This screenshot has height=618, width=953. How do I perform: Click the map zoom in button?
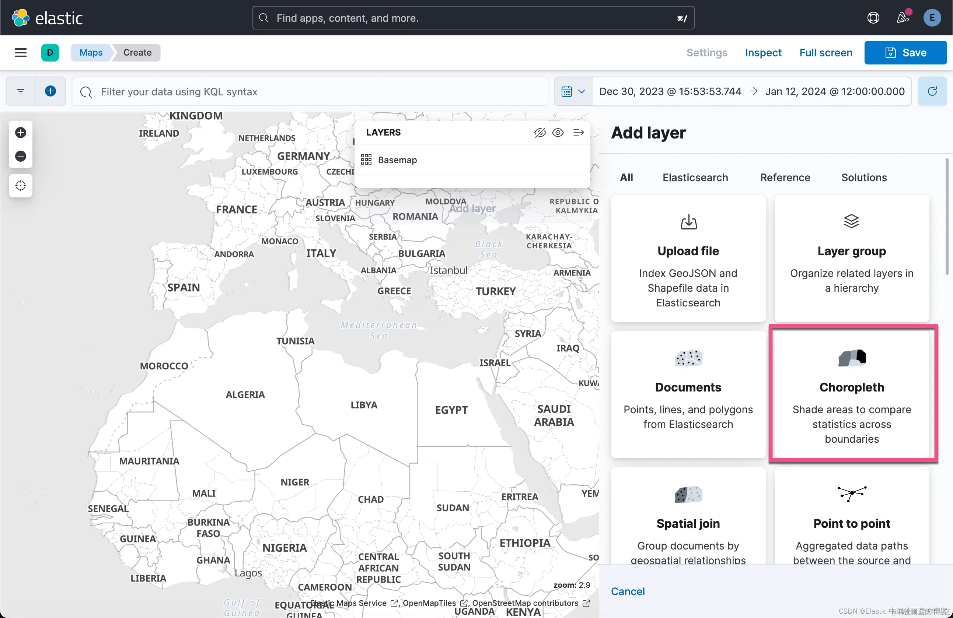pos(20,133)
